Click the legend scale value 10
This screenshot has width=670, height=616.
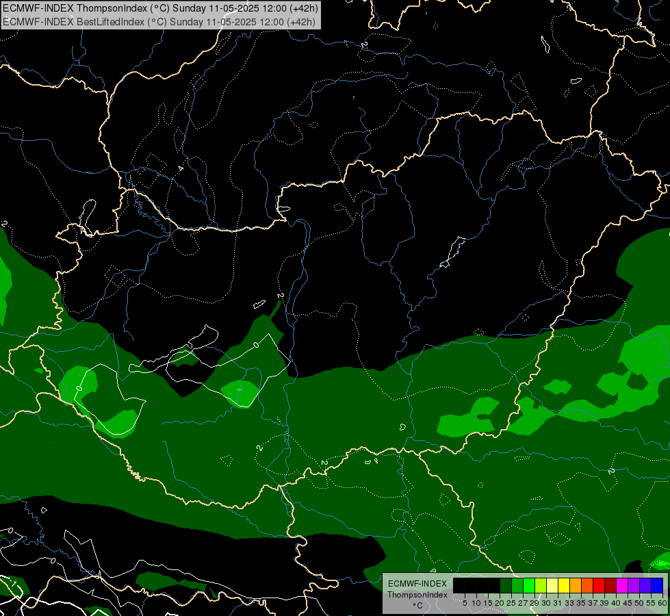tap(476, 603)
